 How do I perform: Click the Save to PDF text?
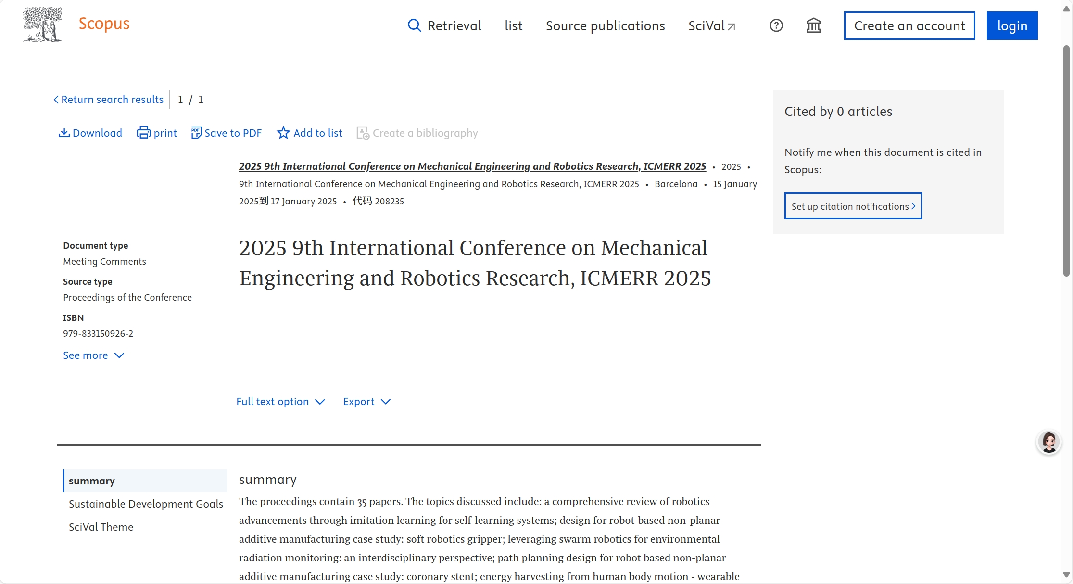[233, 133]
